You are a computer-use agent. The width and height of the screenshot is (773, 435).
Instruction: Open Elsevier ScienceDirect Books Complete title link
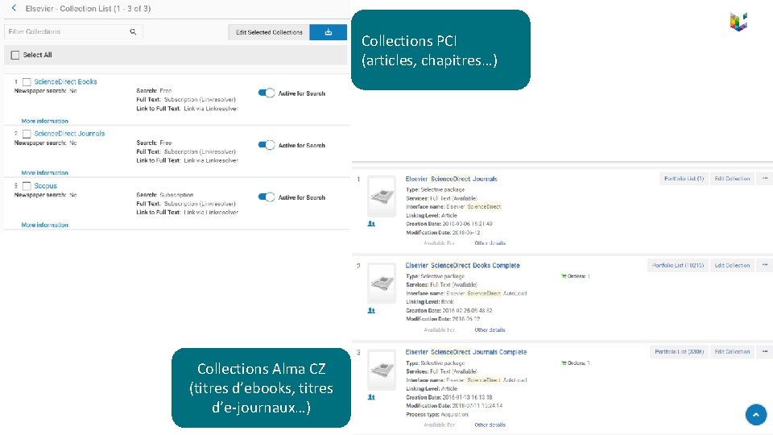click(462, 265)
